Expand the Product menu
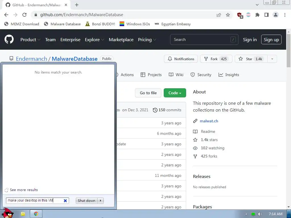 tap(30, 39)
